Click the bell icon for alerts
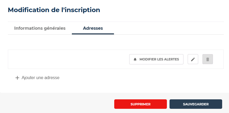Image resolution: width=229 pixels, height=113 pixels. pyautogui.click(x=135, y=59)
